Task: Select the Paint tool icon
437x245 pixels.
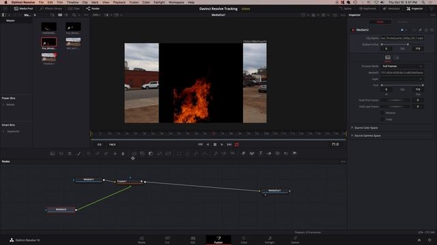Action: pyautogui.click(x=79, y=154)
